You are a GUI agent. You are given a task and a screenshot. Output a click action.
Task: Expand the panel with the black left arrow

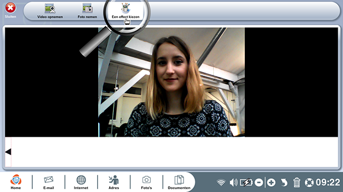click(x=8, y=151)
